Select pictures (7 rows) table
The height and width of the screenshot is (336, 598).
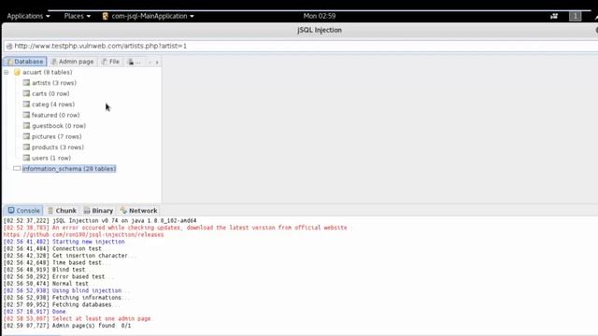pyautogui.click(x=56, y=136)
